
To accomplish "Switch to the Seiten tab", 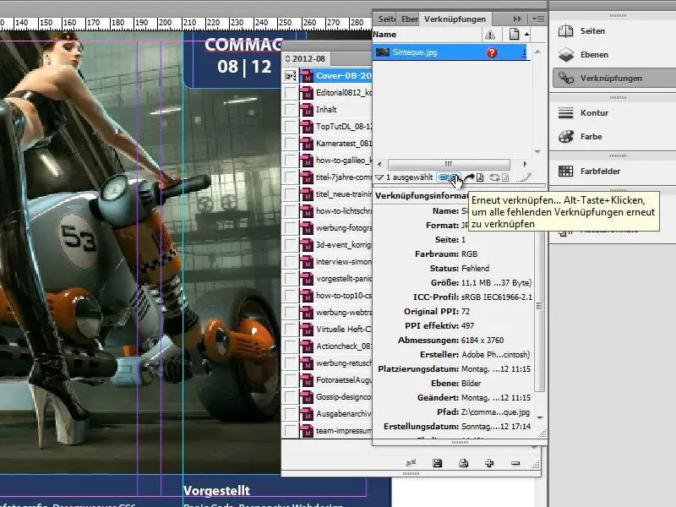I will coord(386,19).
